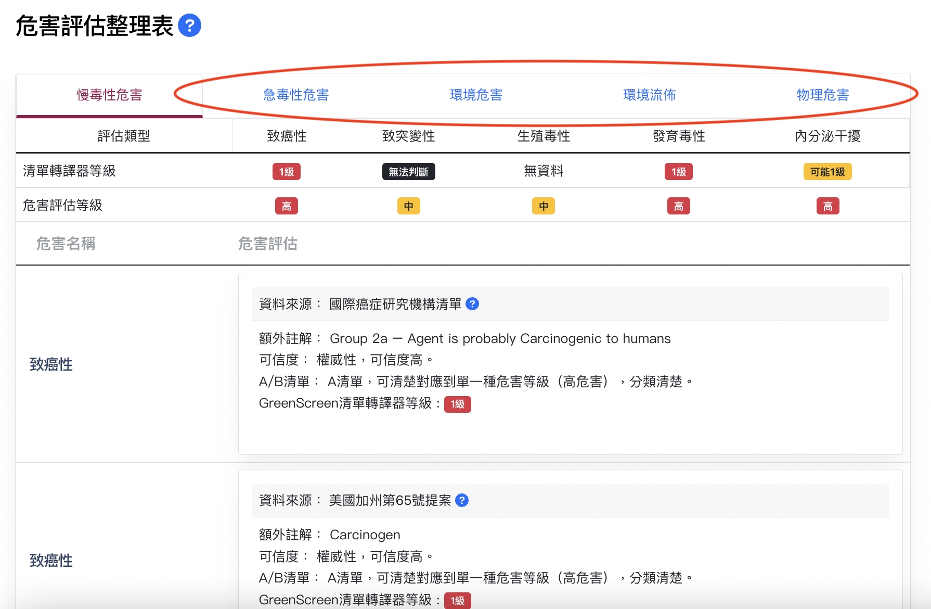The height and width of the screenshot is (609, 931).
Task: Click the 評估類型 header cell
Action: pyautogui.click(x=124, y=136)
